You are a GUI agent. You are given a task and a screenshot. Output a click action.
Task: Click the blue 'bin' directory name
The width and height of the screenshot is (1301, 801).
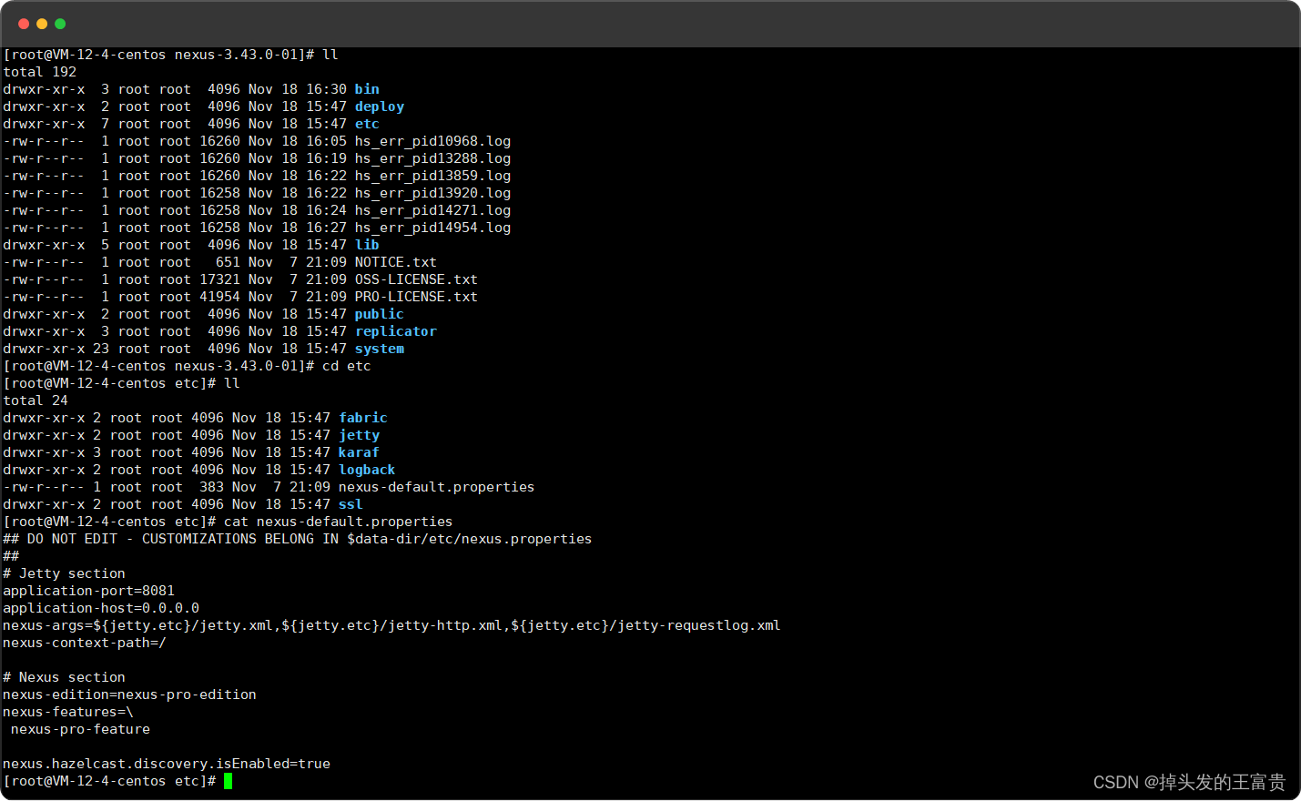coord(367,89)
